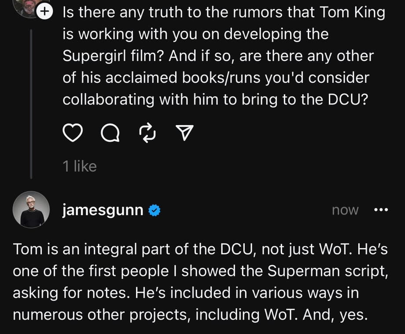Share the post with the paper plane icon
This screenshot has height=334, width=405.
tap(184, 132)
